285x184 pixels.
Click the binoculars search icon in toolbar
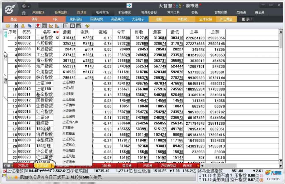(x=16, y=26)
